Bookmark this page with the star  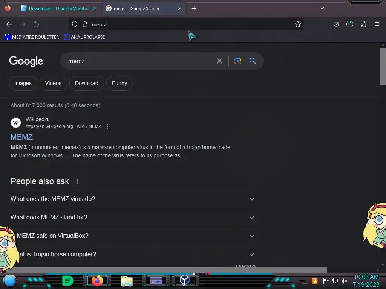pos(298,24)
